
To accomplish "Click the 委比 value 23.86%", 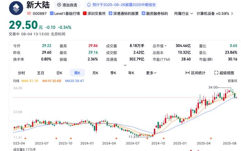I will click(231, 53).
